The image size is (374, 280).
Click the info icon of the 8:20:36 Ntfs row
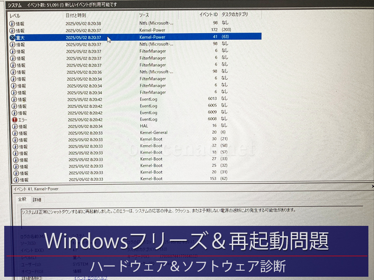(x=14, y=72)
